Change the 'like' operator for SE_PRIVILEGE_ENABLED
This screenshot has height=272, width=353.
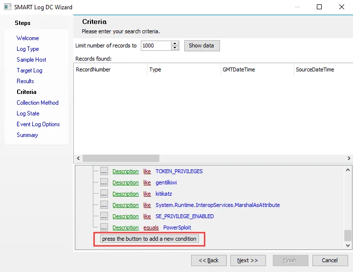coord(147,216)
